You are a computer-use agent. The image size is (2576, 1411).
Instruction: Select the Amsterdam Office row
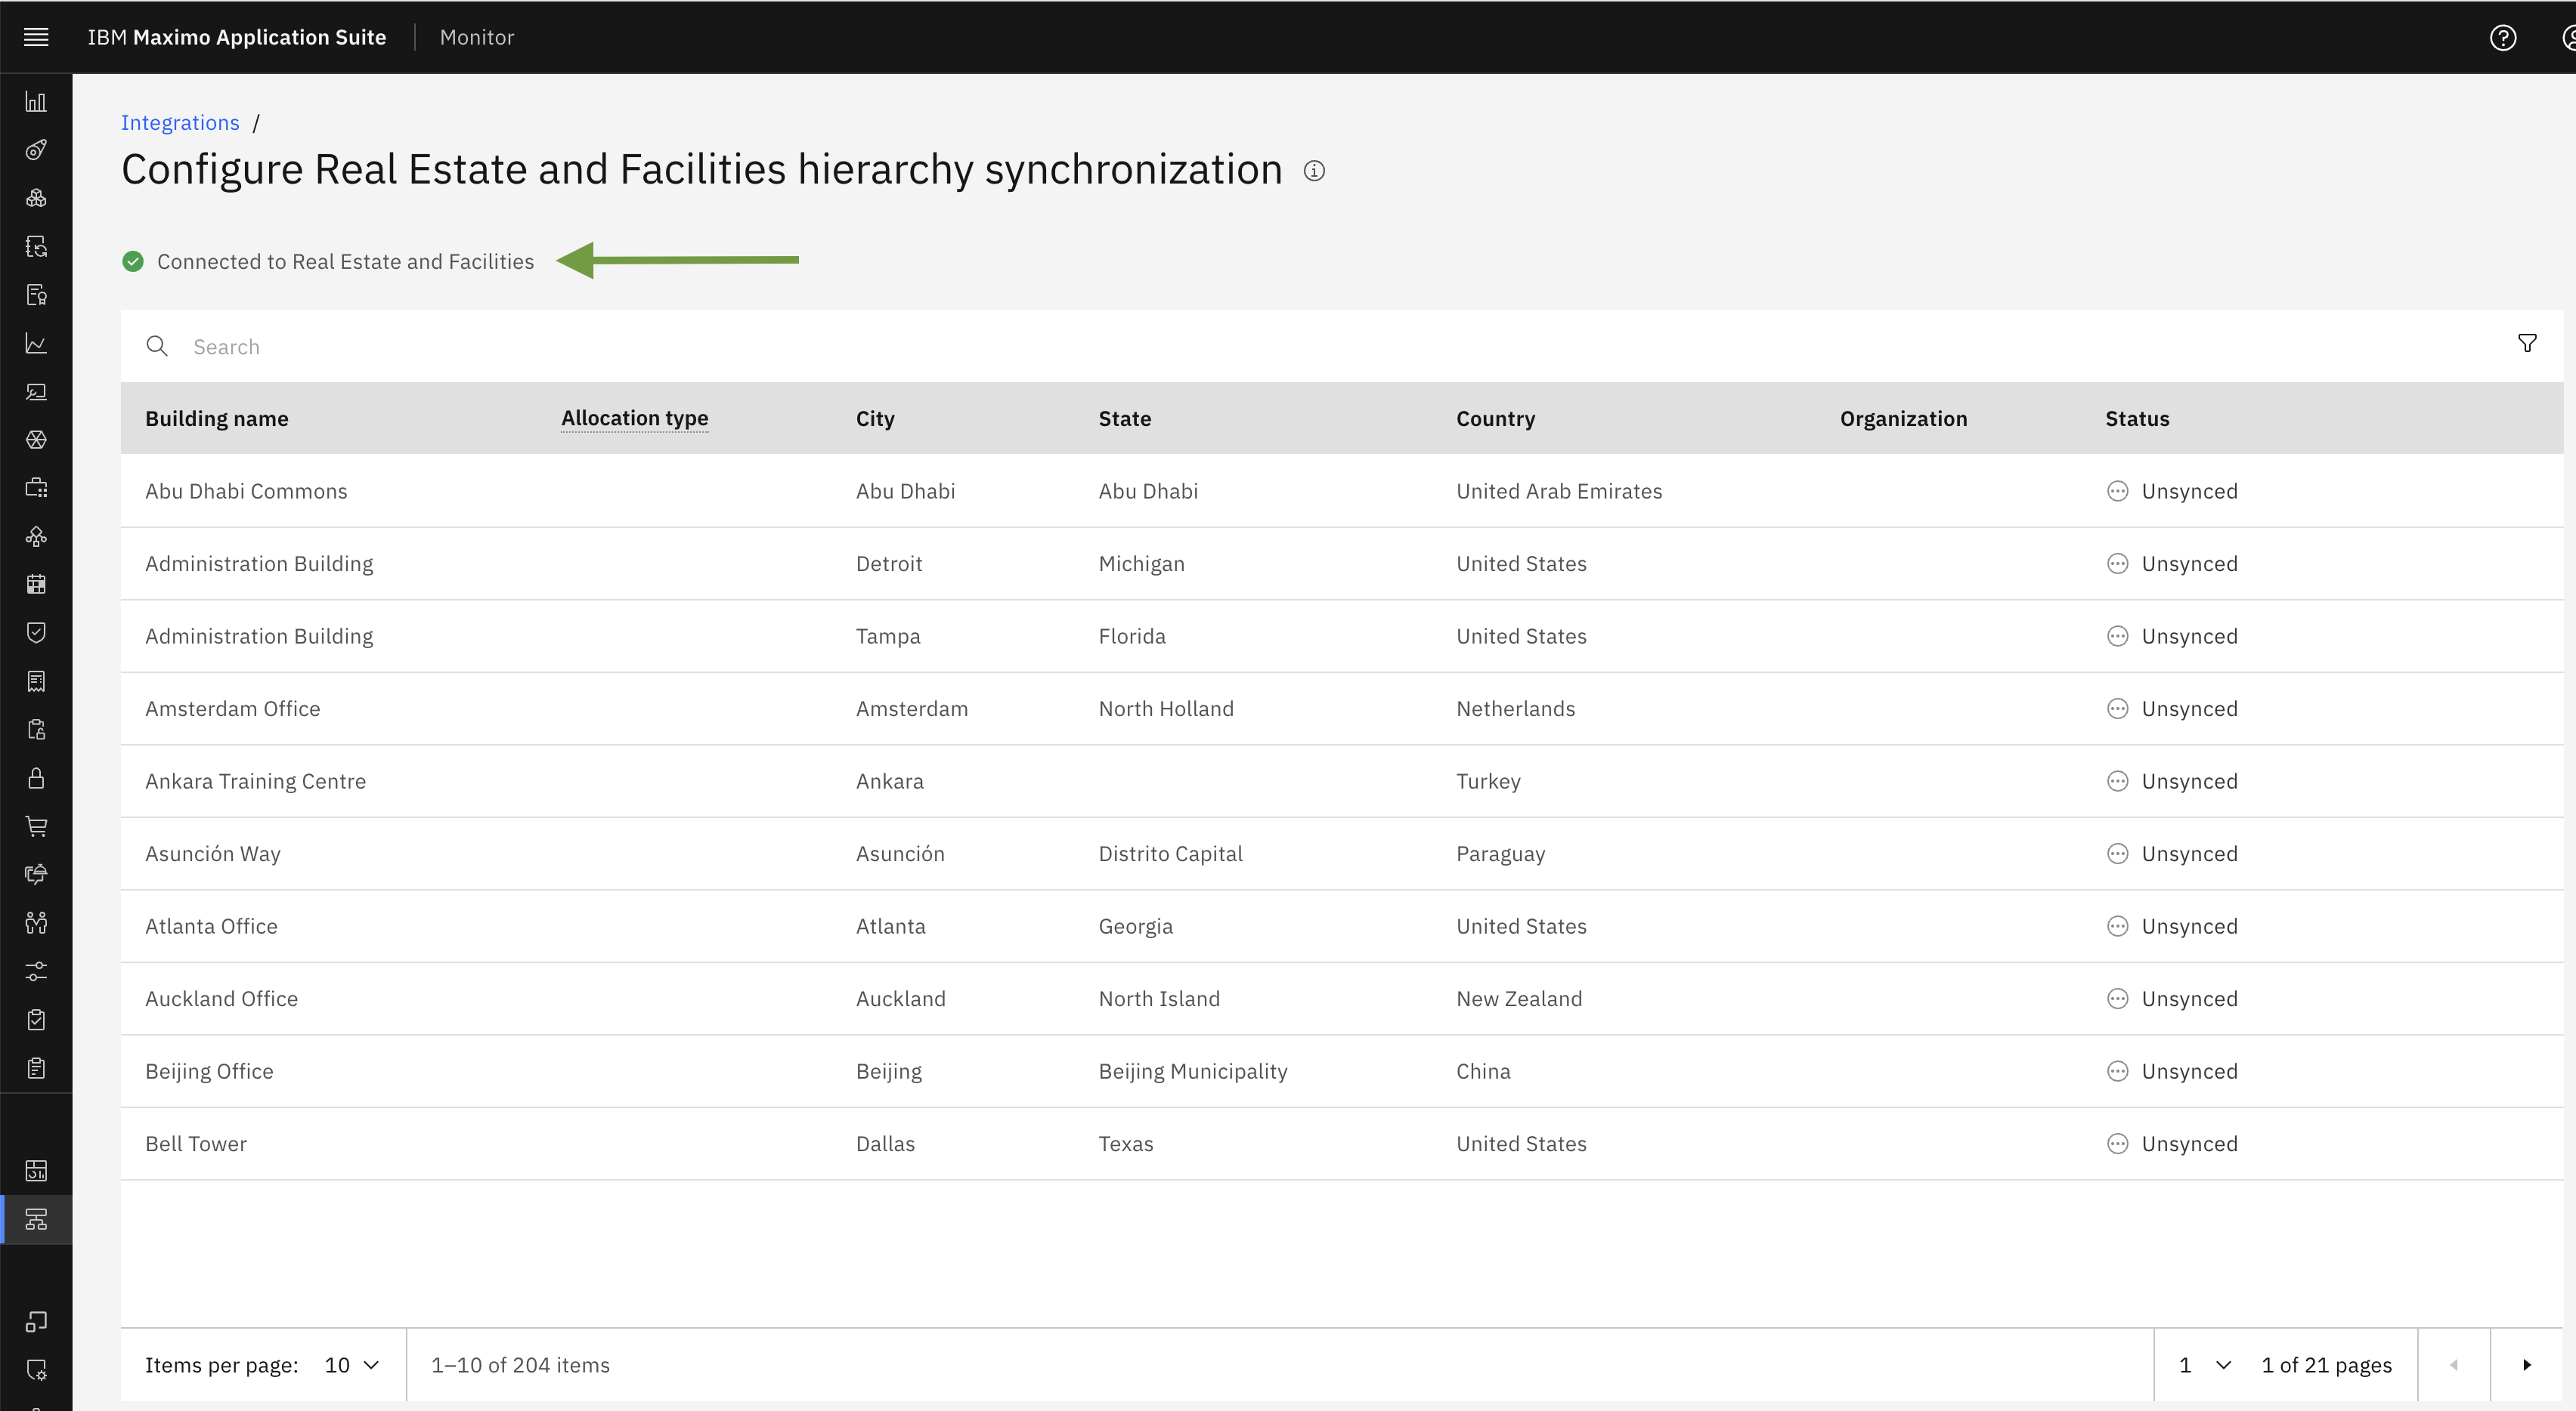[232, 709]
